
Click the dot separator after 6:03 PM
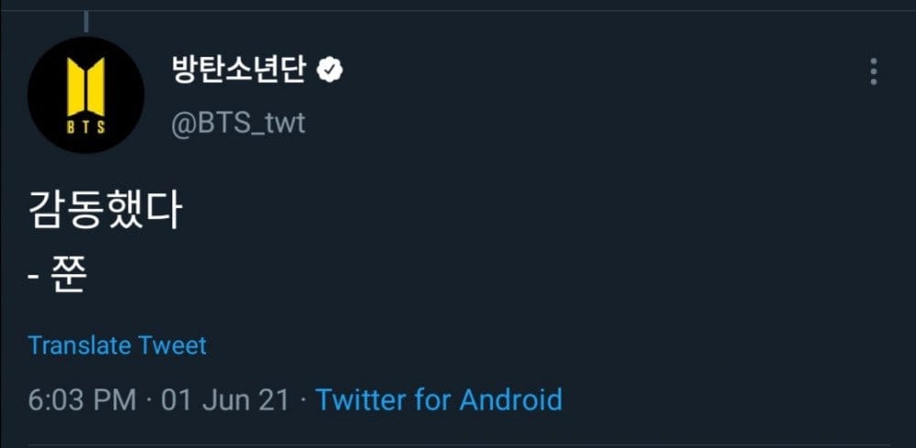pos(148,400)
